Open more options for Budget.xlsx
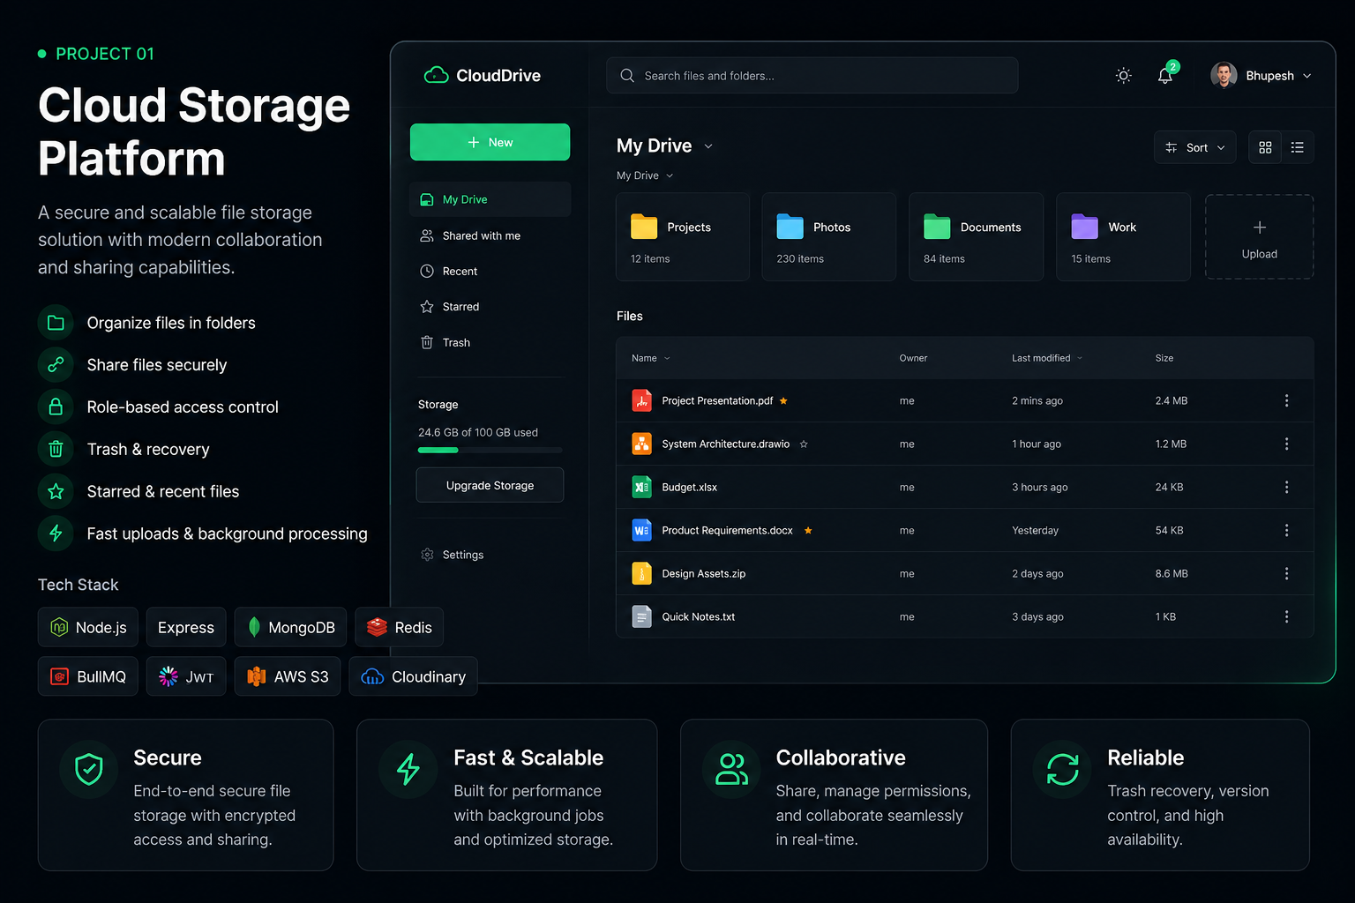 [x=1286, y=487]
